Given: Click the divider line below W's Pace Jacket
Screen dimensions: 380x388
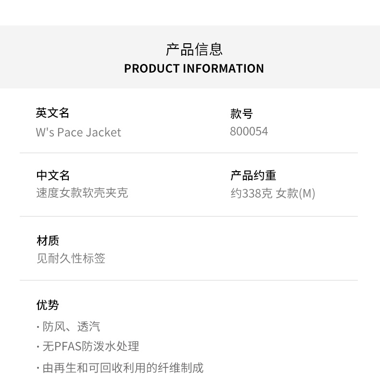Looking at the screenshot, I should point(189,153).
